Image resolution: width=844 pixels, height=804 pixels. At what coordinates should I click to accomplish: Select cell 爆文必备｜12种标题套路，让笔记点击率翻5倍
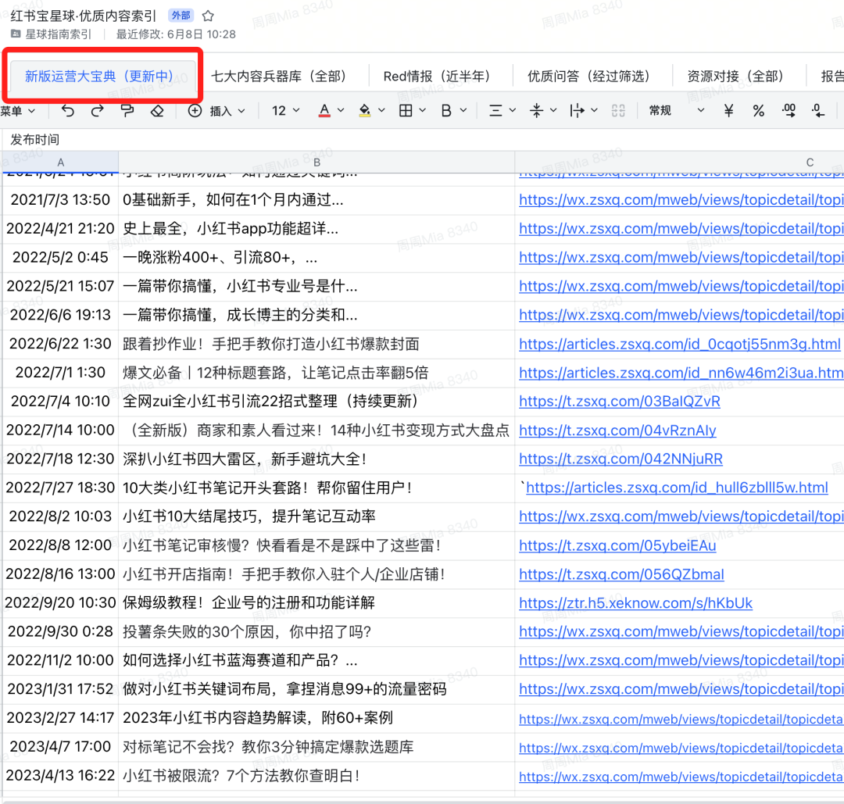pos(316,373)
